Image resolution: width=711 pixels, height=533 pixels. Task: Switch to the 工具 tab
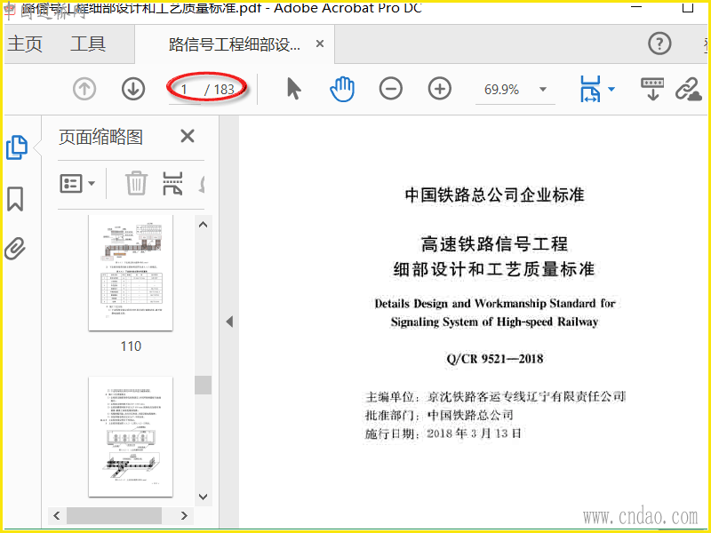[x=88, y=44]
